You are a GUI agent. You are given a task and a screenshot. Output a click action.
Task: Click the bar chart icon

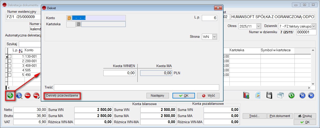point(246,96)
